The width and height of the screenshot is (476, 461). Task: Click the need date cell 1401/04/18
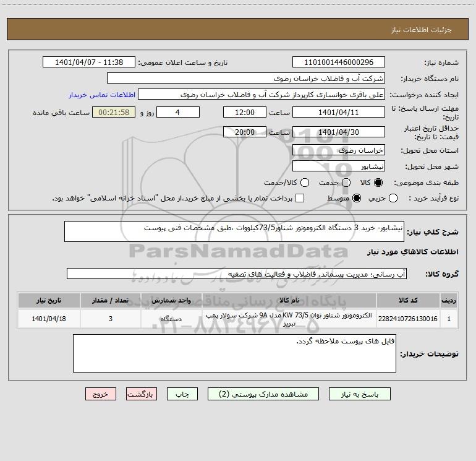49,319
